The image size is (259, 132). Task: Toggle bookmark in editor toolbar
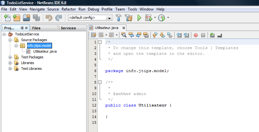coord(170,35)
